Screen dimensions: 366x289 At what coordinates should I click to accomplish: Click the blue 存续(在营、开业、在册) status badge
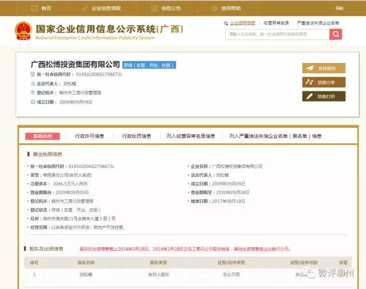pyautogui.click(x=149, y=65)
